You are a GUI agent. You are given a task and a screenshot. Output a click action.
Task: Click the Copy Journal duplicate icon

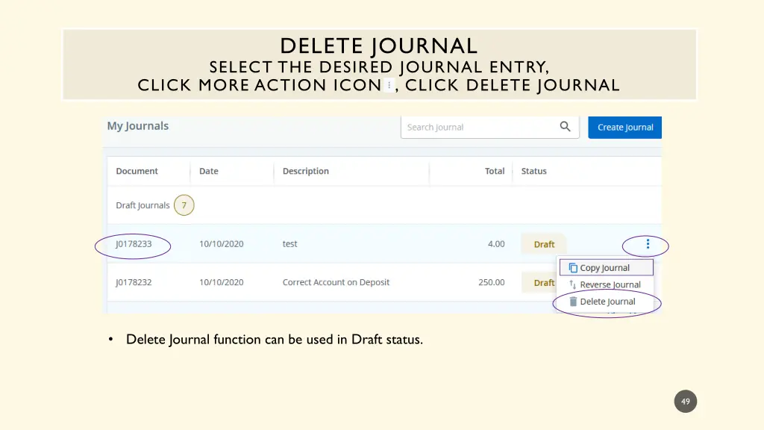(x=573, y=267)
